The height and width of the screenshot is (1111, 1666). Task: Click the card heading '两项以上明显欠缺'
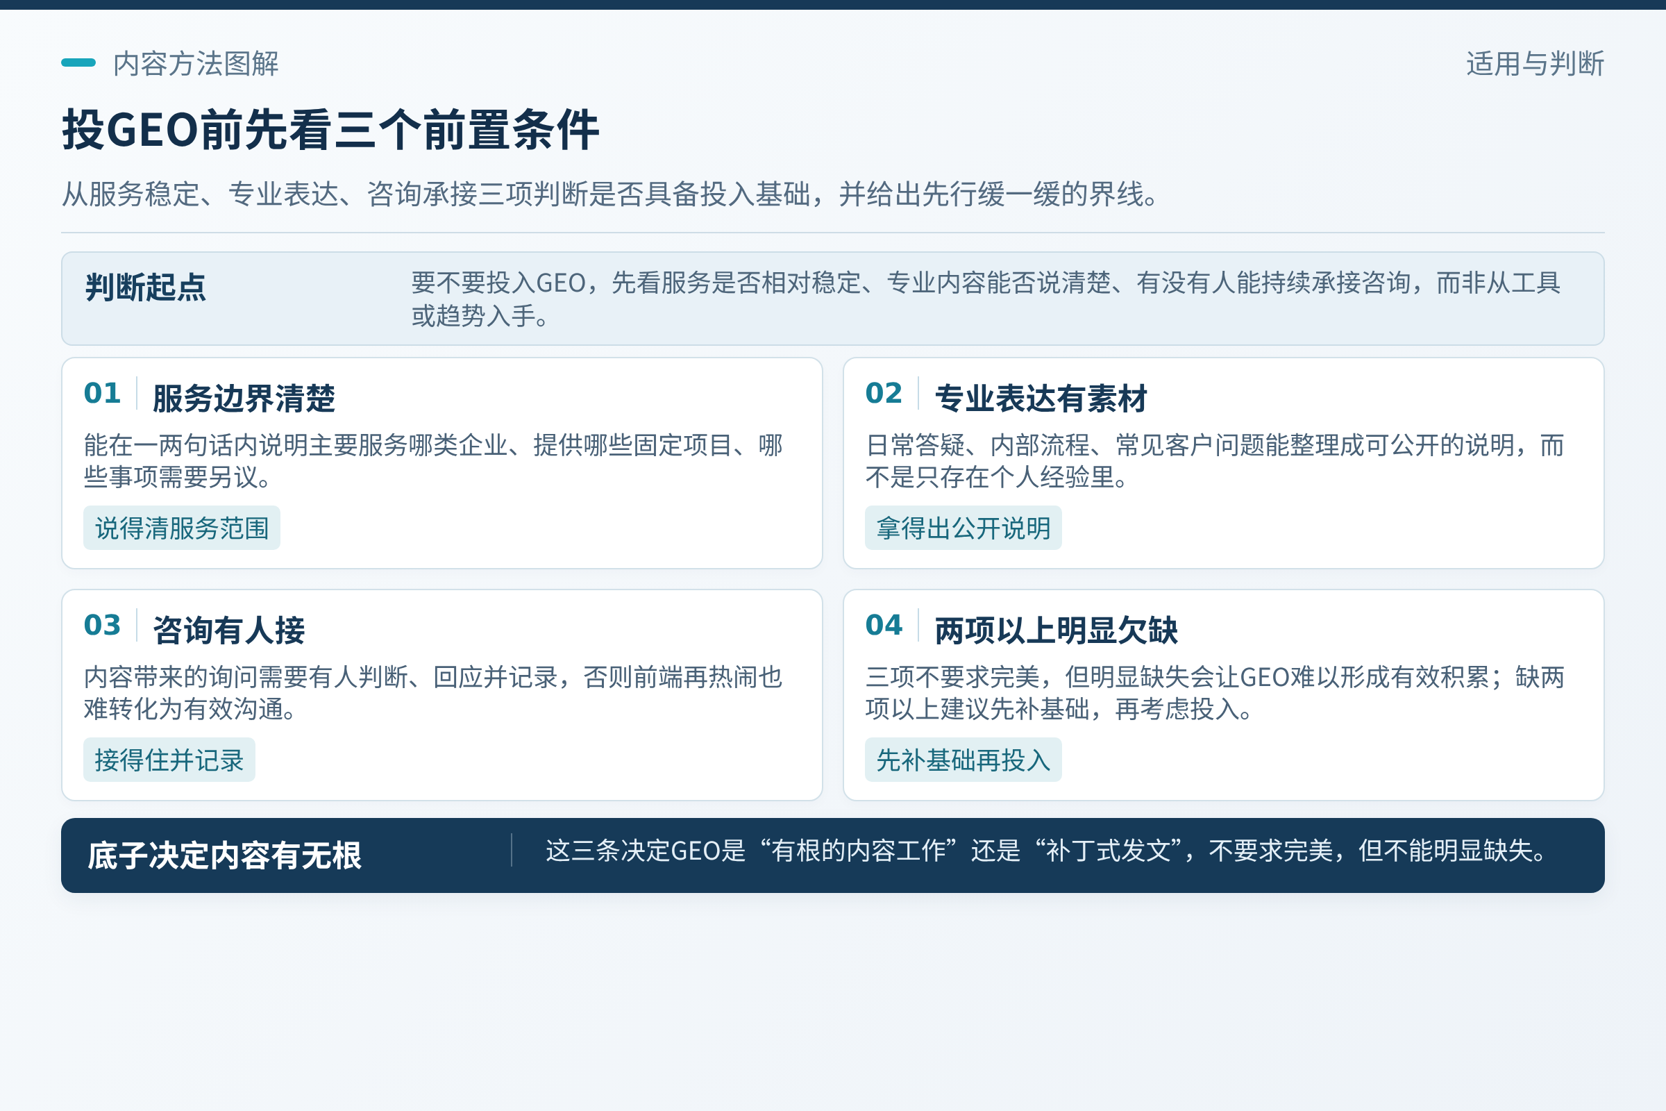point(1056,630)
